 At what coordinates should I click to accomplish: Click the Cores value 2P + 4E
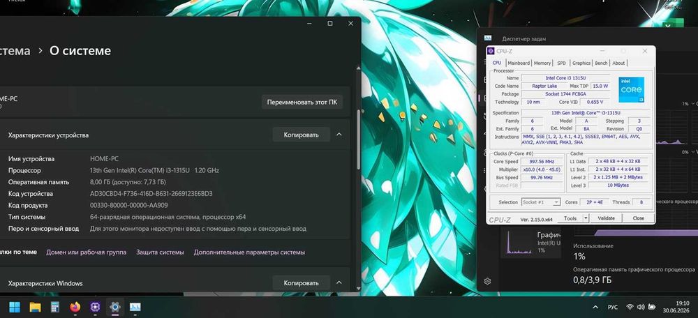coord(594,202)
